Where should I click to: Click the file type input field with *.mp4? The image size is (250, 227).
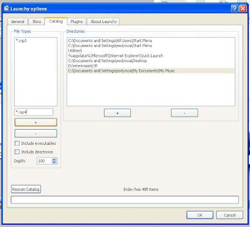34,112
